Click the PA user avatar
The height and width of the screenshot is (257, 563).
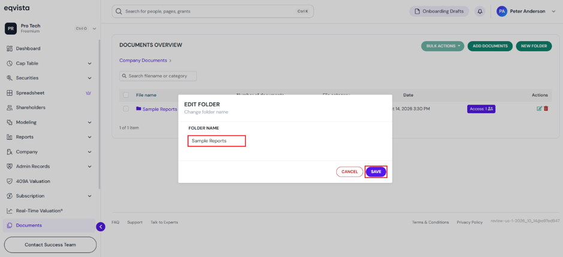(502, 11)
